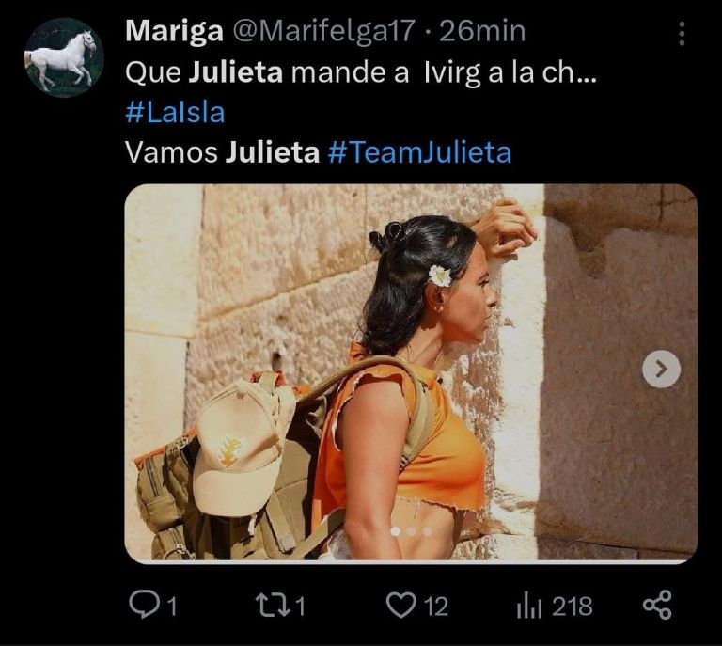Open the three-dot more options menu
This screenshot has width=722, height=646.
tap(682, 34)
